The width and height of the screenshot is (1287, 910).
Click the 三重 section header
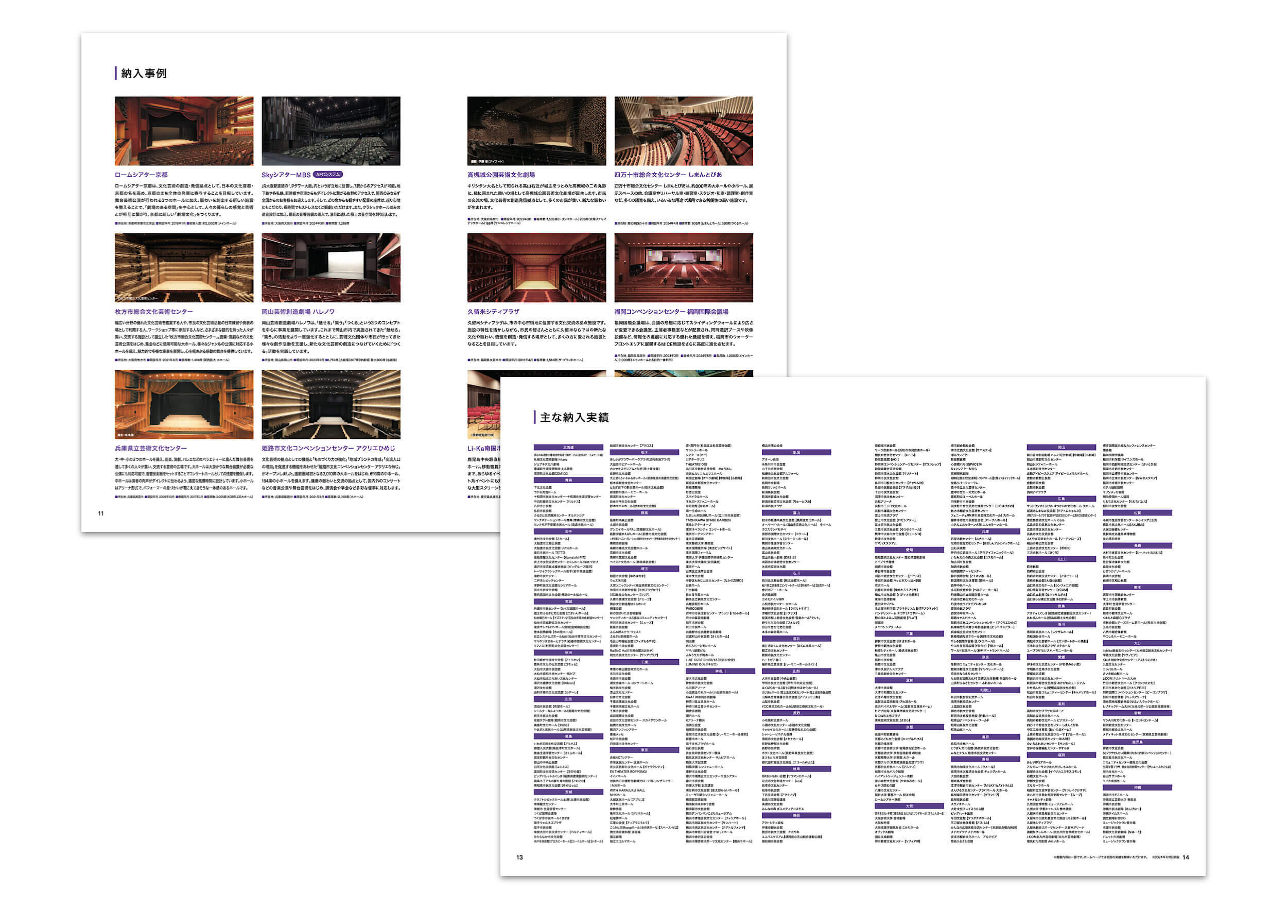pyautogui.click(x=909, y=634)
